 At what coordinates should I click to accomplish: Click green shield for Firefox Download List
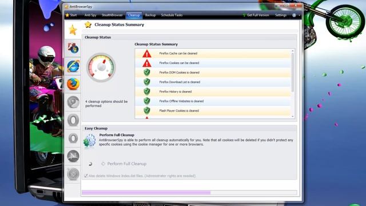[147, 82]
